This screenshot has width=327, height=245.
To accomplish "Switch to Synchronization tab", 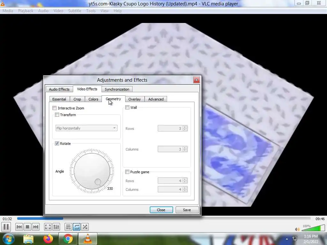I will [x=117, y=89].
